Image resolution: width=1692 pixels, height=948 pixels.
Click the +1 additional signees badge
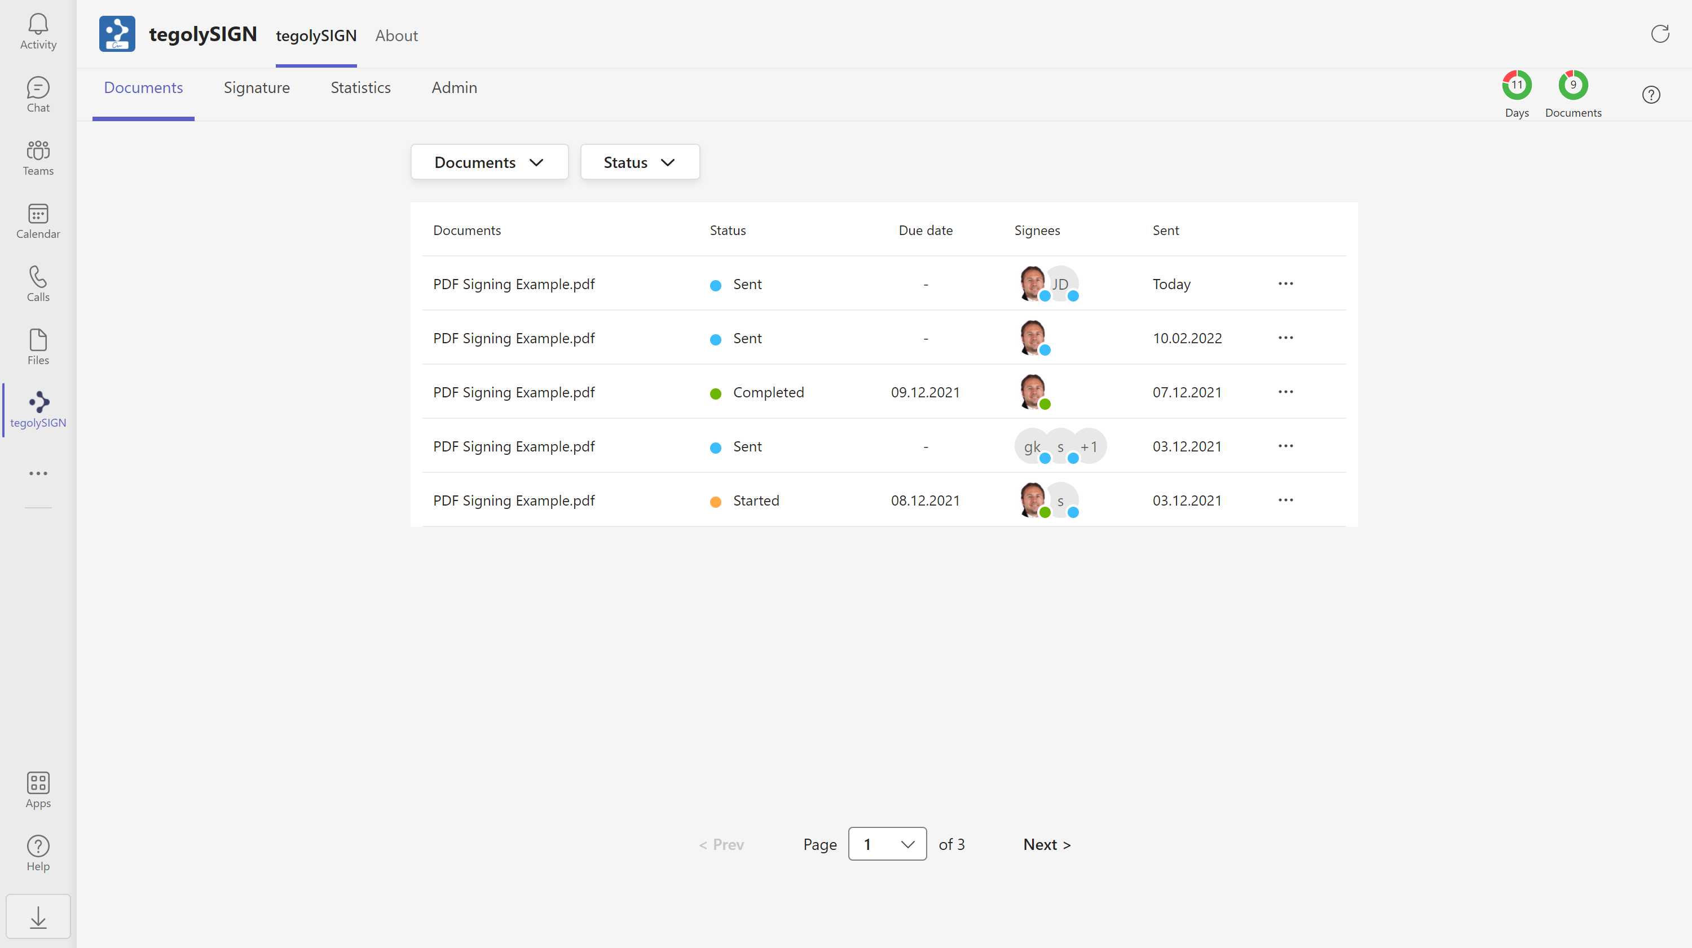[1090, 446]
